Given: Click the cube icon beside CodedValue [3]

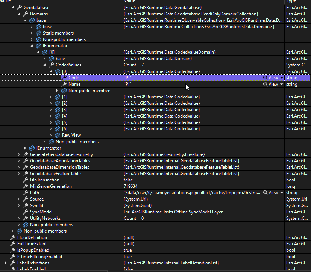Looking at the screenshot, I should point(58,110).
